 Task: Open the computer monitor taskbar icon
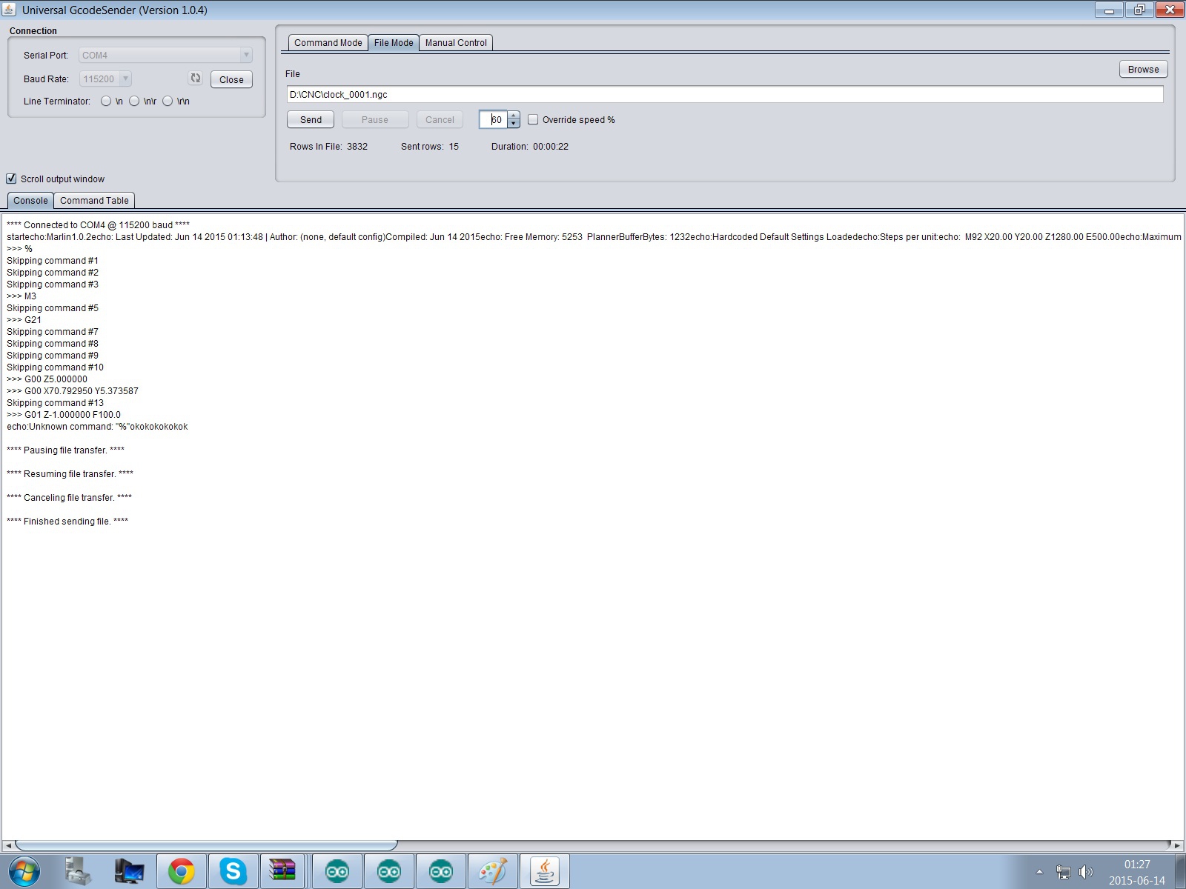[x=129, y=871]
